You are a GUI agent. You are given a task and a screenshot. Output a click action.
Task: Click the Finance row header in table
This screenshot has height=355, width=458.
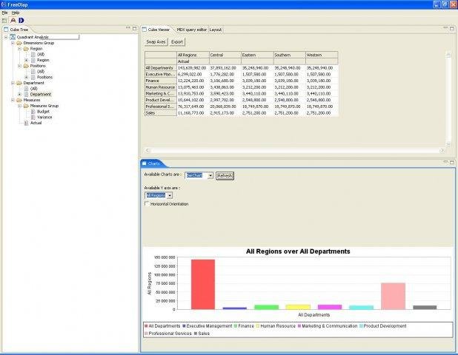pos(161,81)
